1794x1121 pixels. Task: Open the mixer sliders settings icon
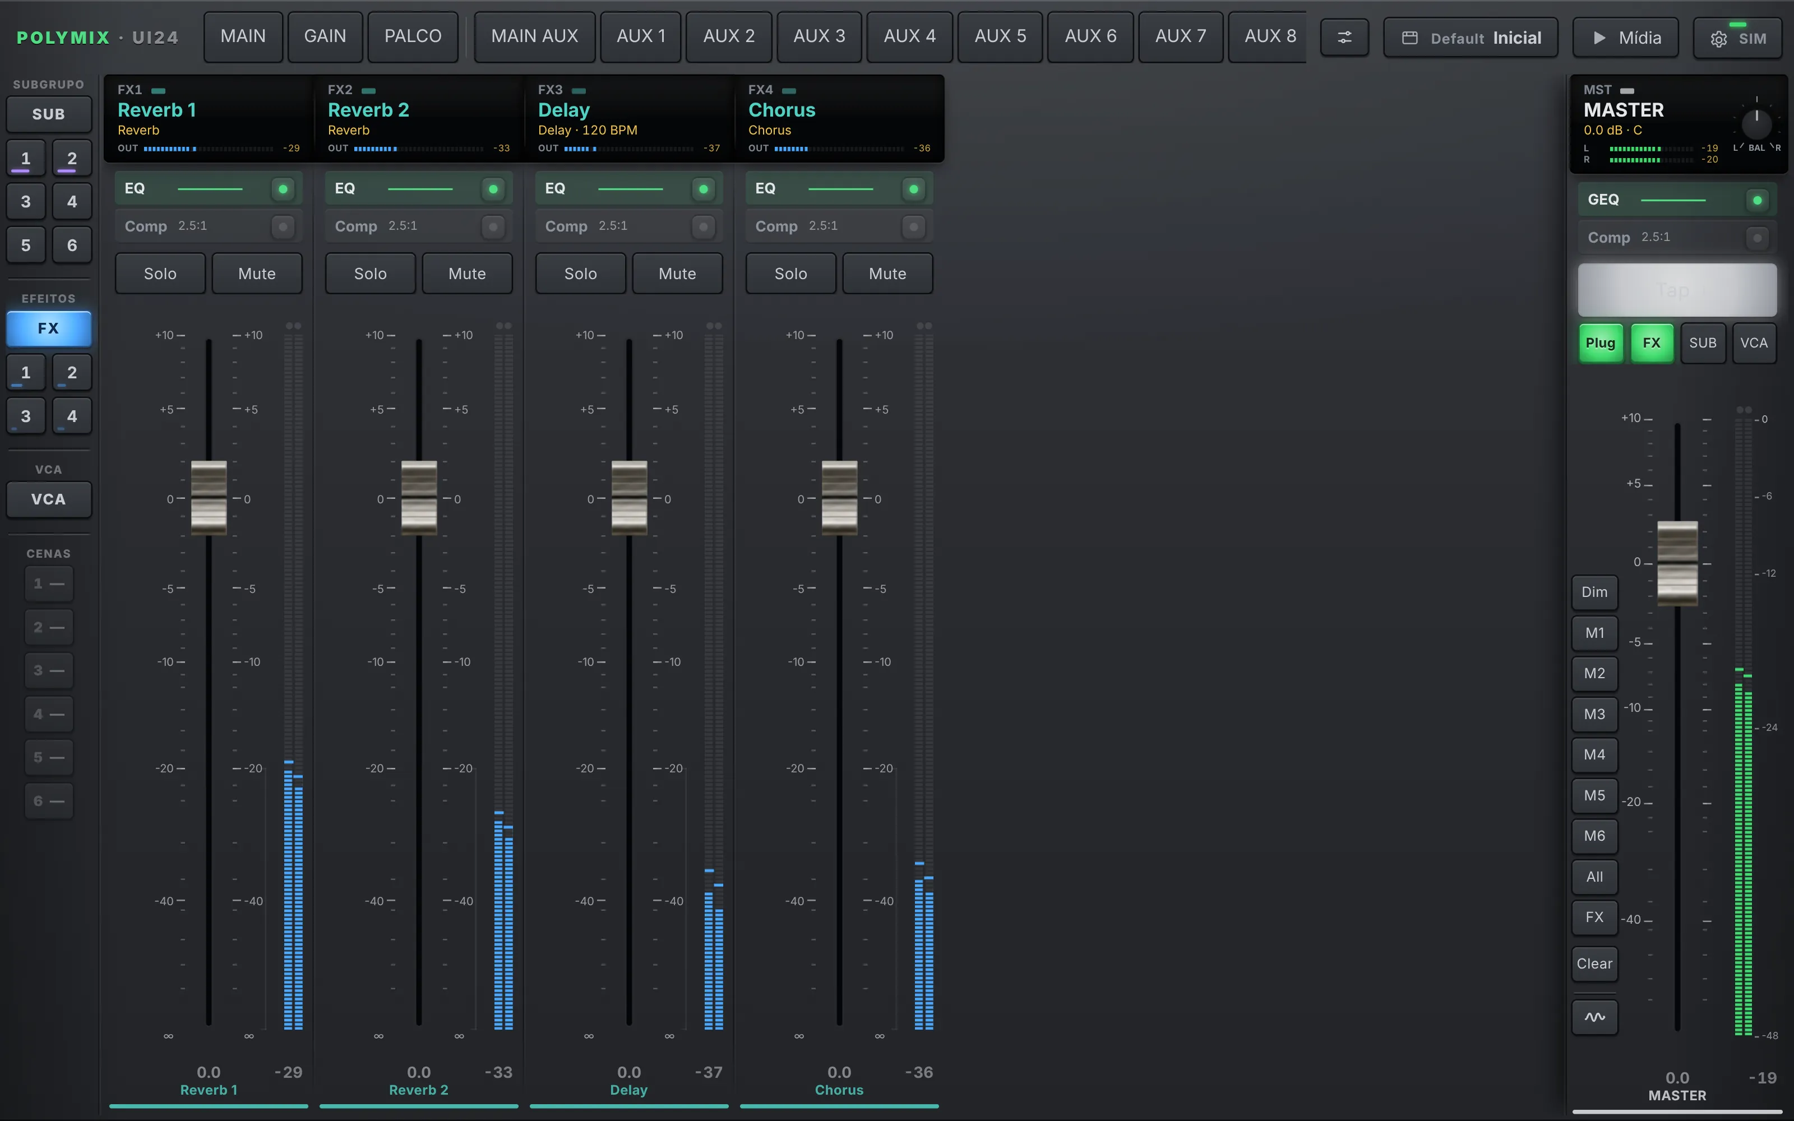click(x=1344, y=37)
